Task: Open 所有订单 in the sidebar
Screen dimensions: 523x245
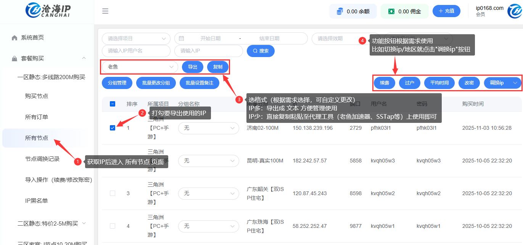Action: tap(37, 117)
